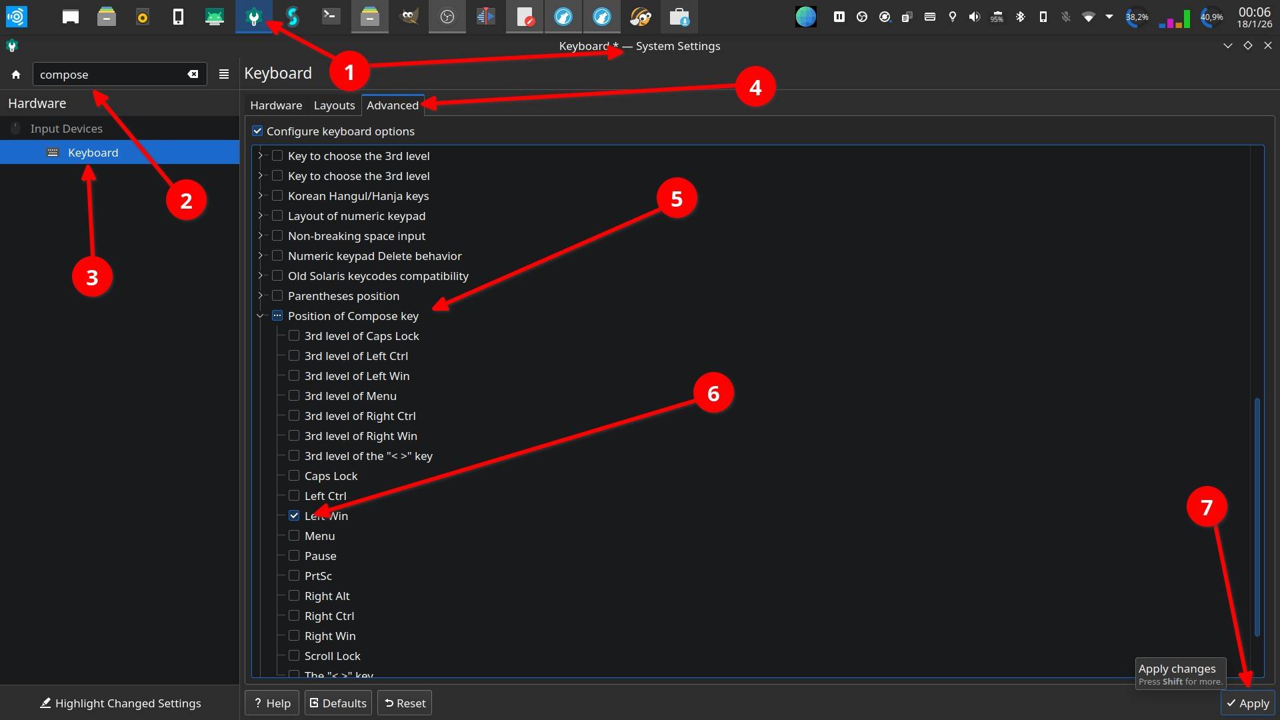Switch to the Hardware tab
Screen dimensions: 1280x720
(276, 105)
